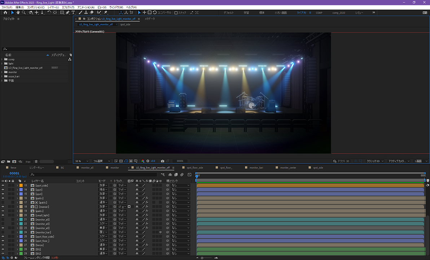Expand the comp folder in Project panel
Screen dimensions: 430x260
[2, 59]
